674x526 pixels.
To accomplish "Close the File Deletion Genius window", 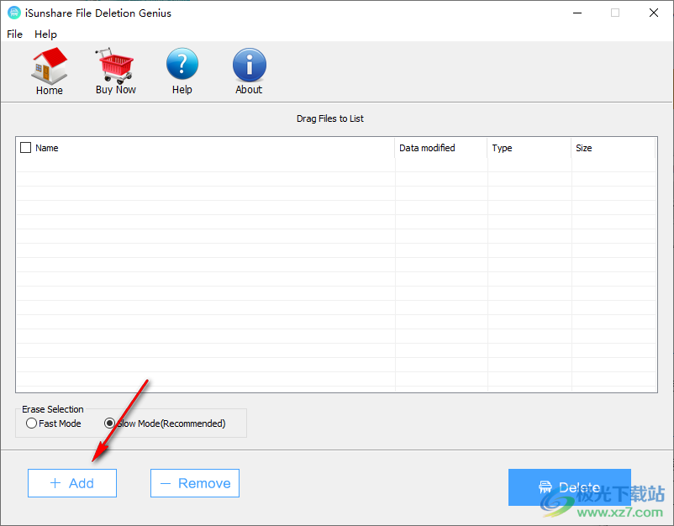I will coord(653,13).
